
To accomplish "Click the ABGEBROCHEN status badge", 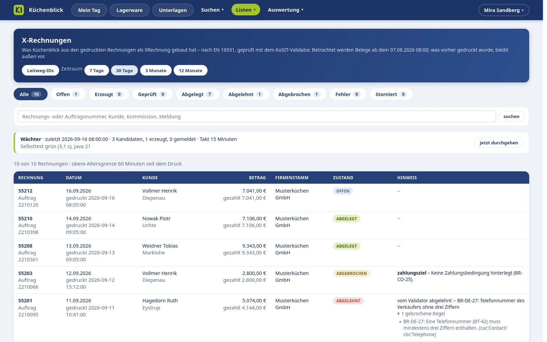I will pos(351,273).
